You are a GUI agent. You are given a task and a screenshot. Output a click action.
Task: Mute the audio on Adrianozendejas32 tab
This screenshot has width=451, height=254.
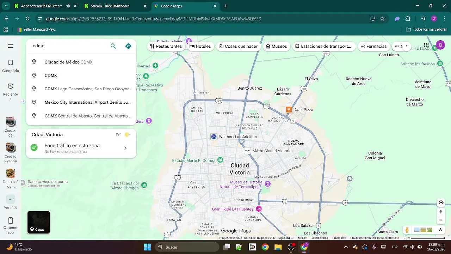68,6
